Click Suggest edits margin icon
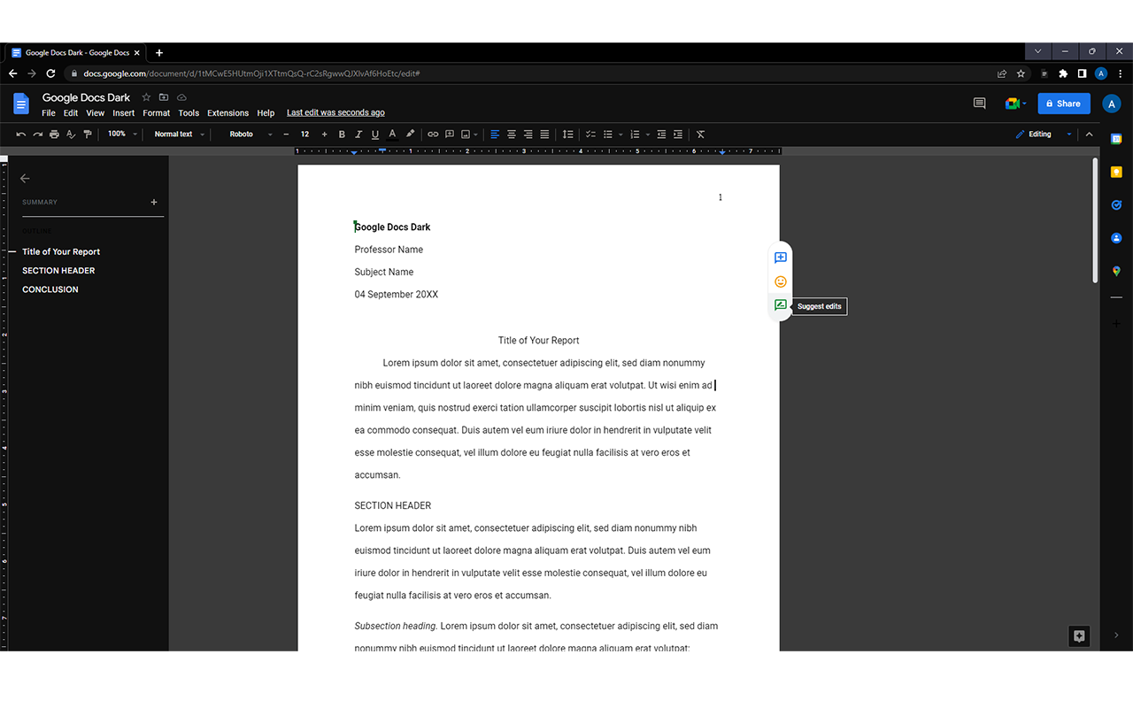 [x=781, y=305]
